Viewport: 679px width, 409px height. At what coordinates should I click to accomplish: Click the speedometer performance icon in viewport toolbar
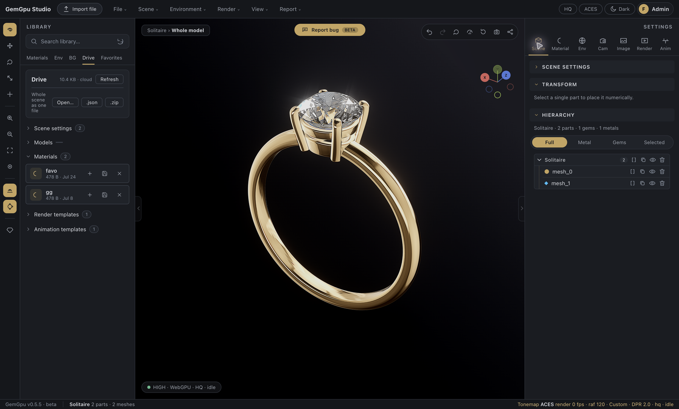click(x=469, y=32)
